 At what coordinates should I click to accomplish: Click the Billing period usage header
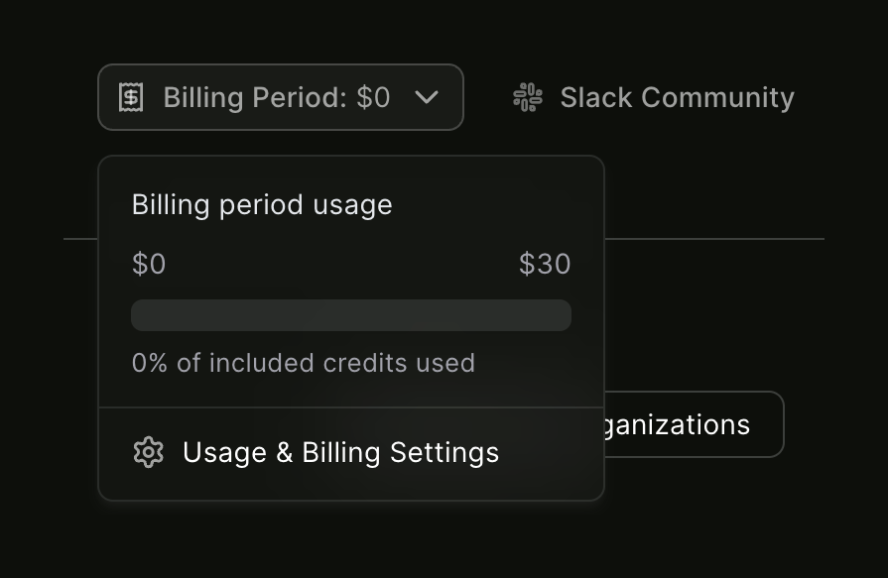[262, 204]
